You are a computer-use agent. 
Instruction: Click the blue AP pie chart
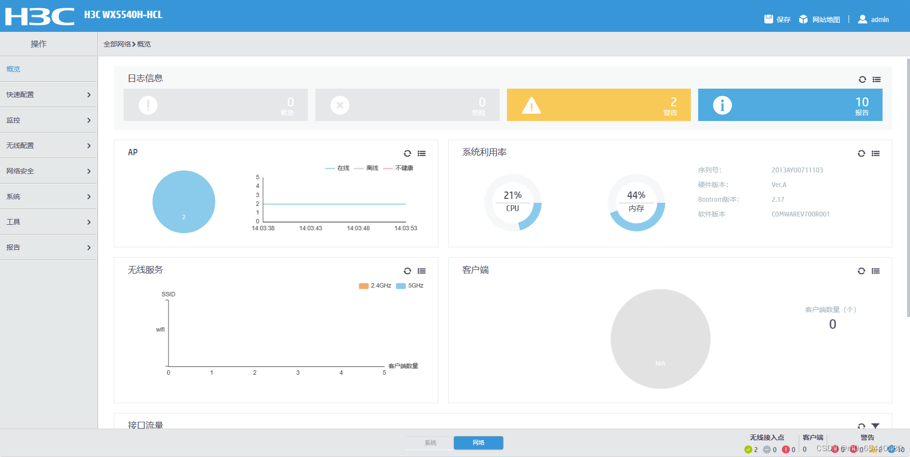tap(184, 202)
